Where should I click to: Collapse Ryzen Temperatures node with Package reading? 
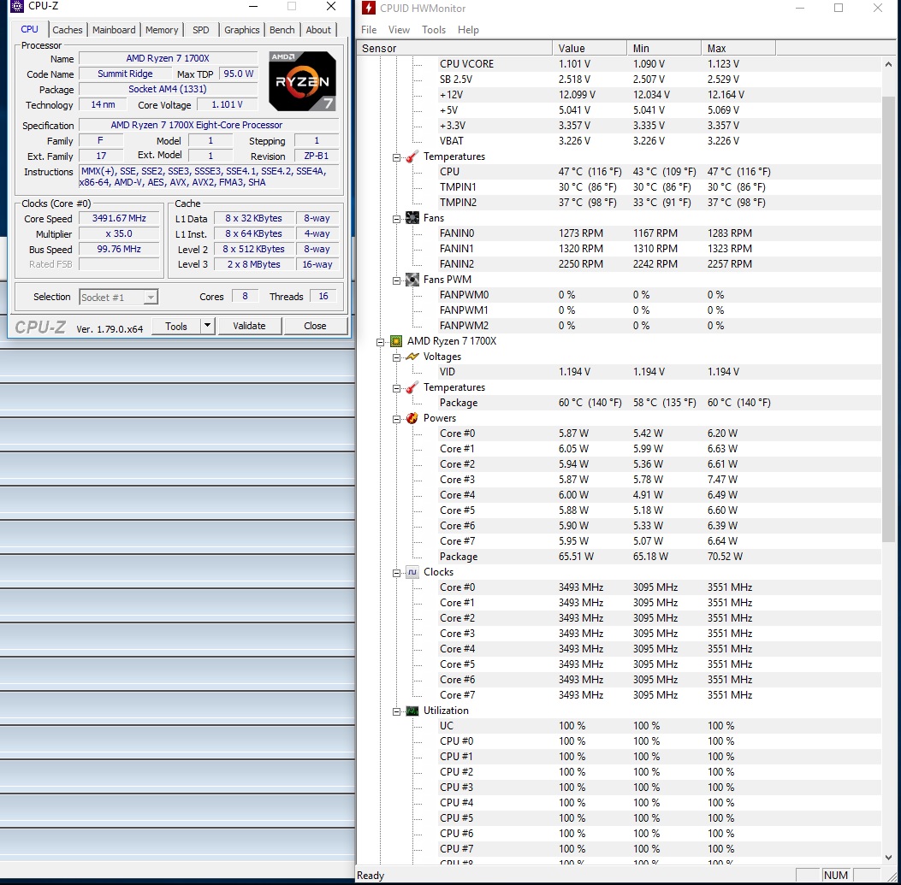point(396,388)
